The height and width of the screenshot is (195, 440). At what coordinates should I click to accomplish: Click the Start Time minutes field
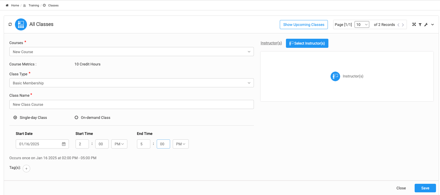[102, 144]
